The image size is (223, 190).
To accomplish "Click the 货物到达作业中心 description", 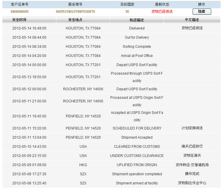I will 192,183.
